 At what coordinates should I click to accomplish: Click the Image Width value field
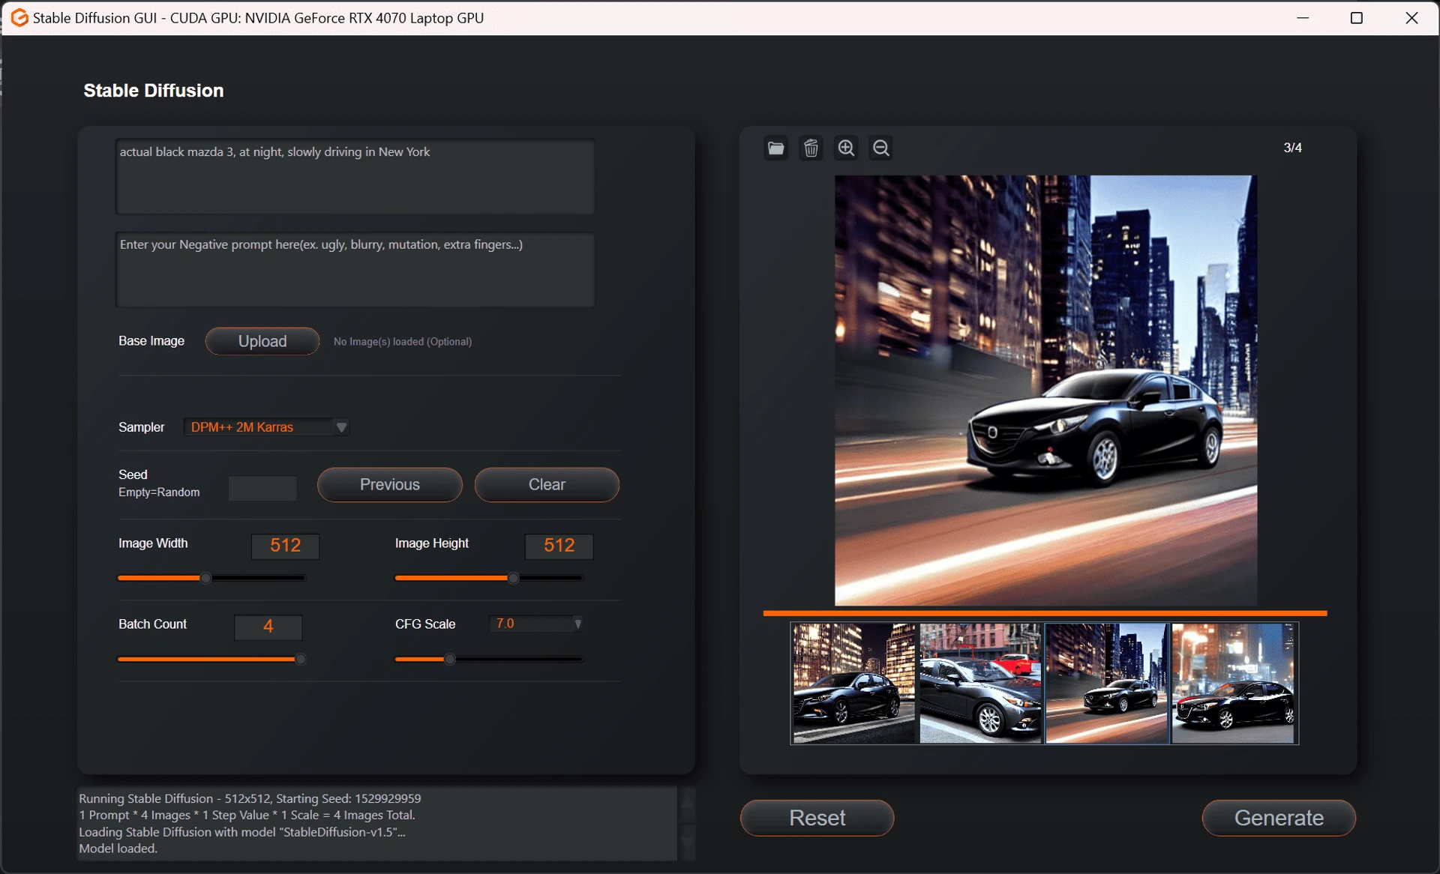click(285, 546)
